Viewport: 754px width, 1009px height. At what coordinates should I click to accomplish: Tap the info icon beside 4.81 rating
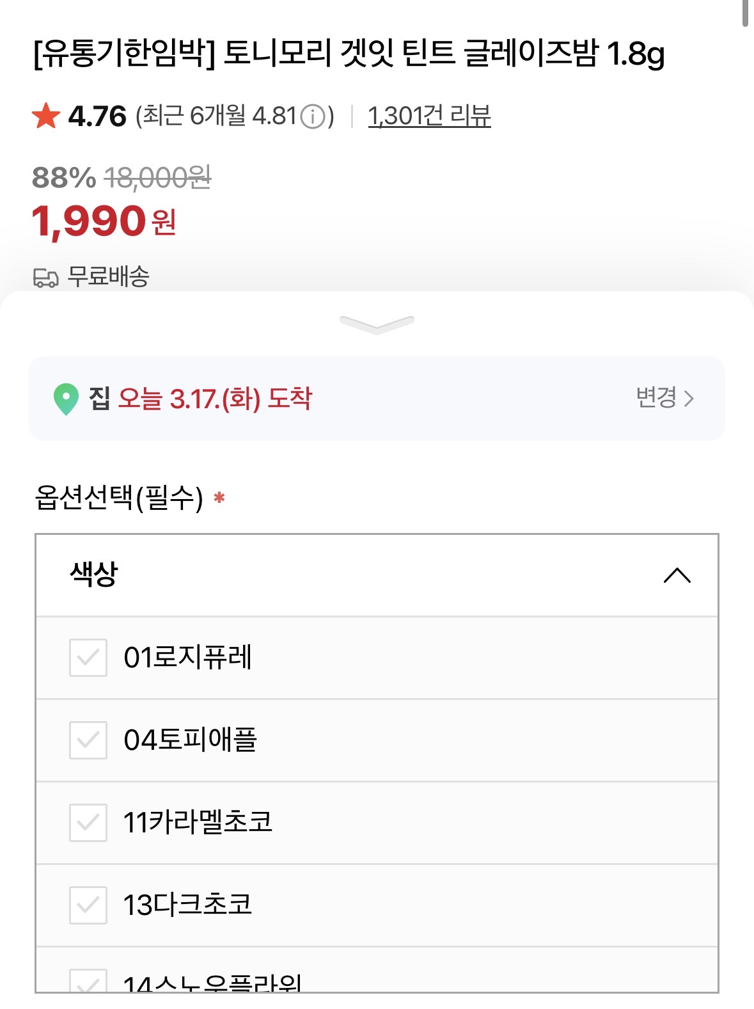pyautogui.click(x=313, y=117)
